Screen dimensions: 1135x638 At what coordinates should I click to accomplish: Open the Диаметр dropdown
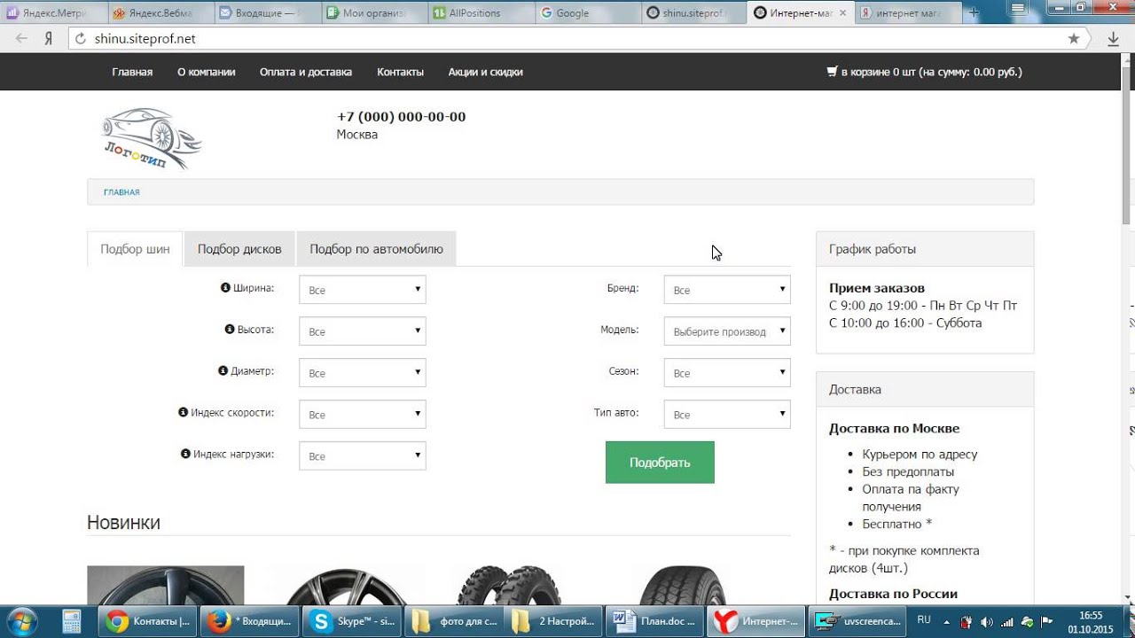tap(363, 373)
